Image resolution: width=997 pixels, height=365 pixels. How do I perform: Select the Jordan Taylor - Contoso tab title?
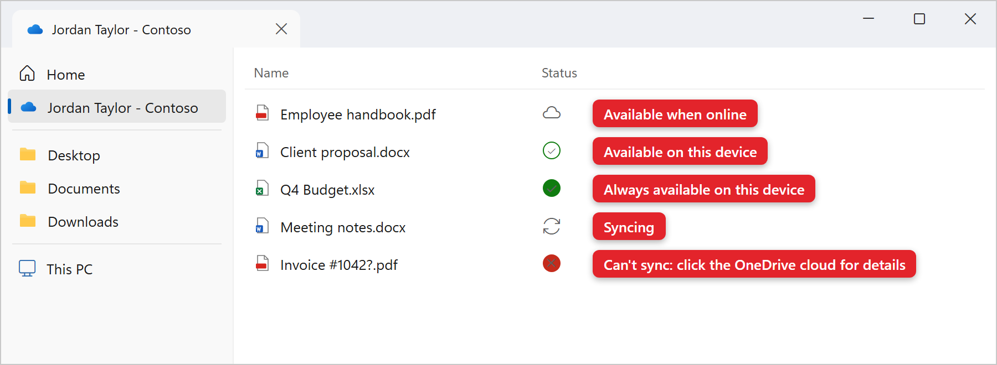(121, 30)
